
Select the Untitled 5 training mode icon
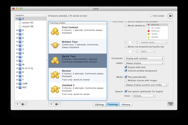click(x=55, y=89)
